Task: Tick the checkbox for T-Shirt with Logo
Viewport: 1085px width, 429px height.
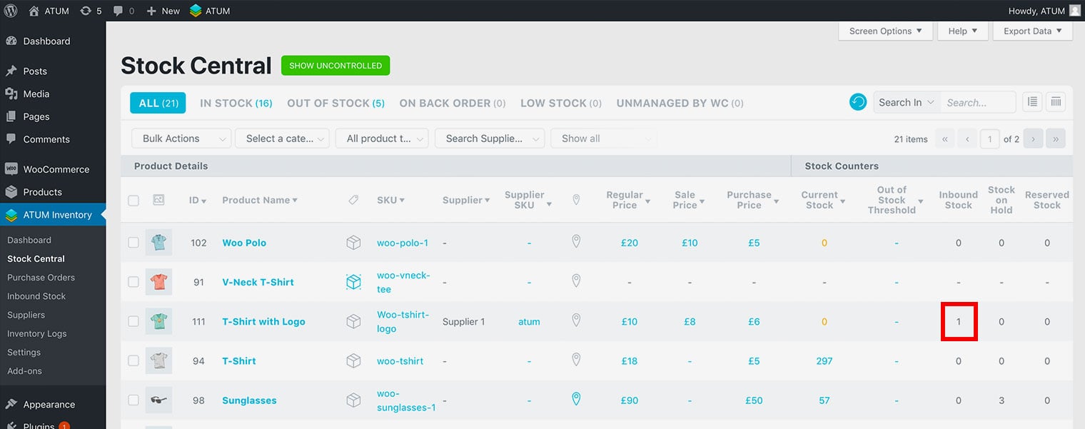Action: [133, 321]
